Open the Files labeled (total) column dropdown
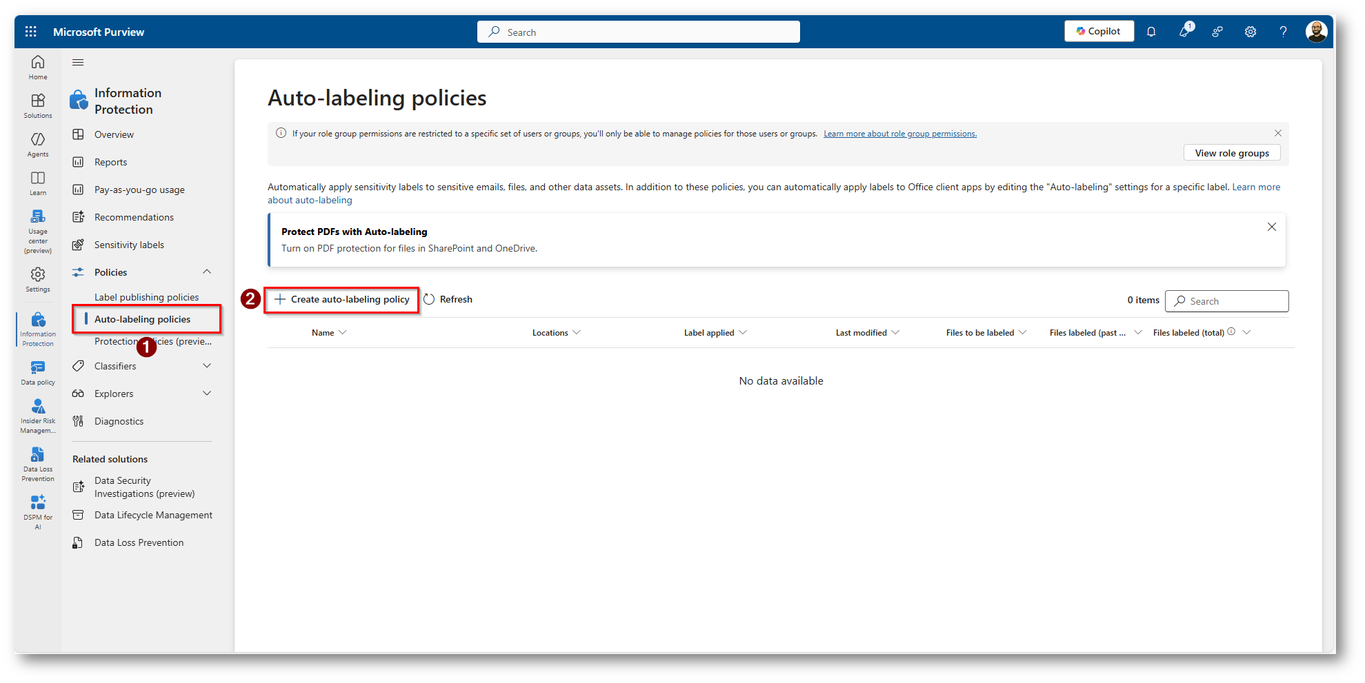This screenshot has width=1365, height=683. [1246, 333]
